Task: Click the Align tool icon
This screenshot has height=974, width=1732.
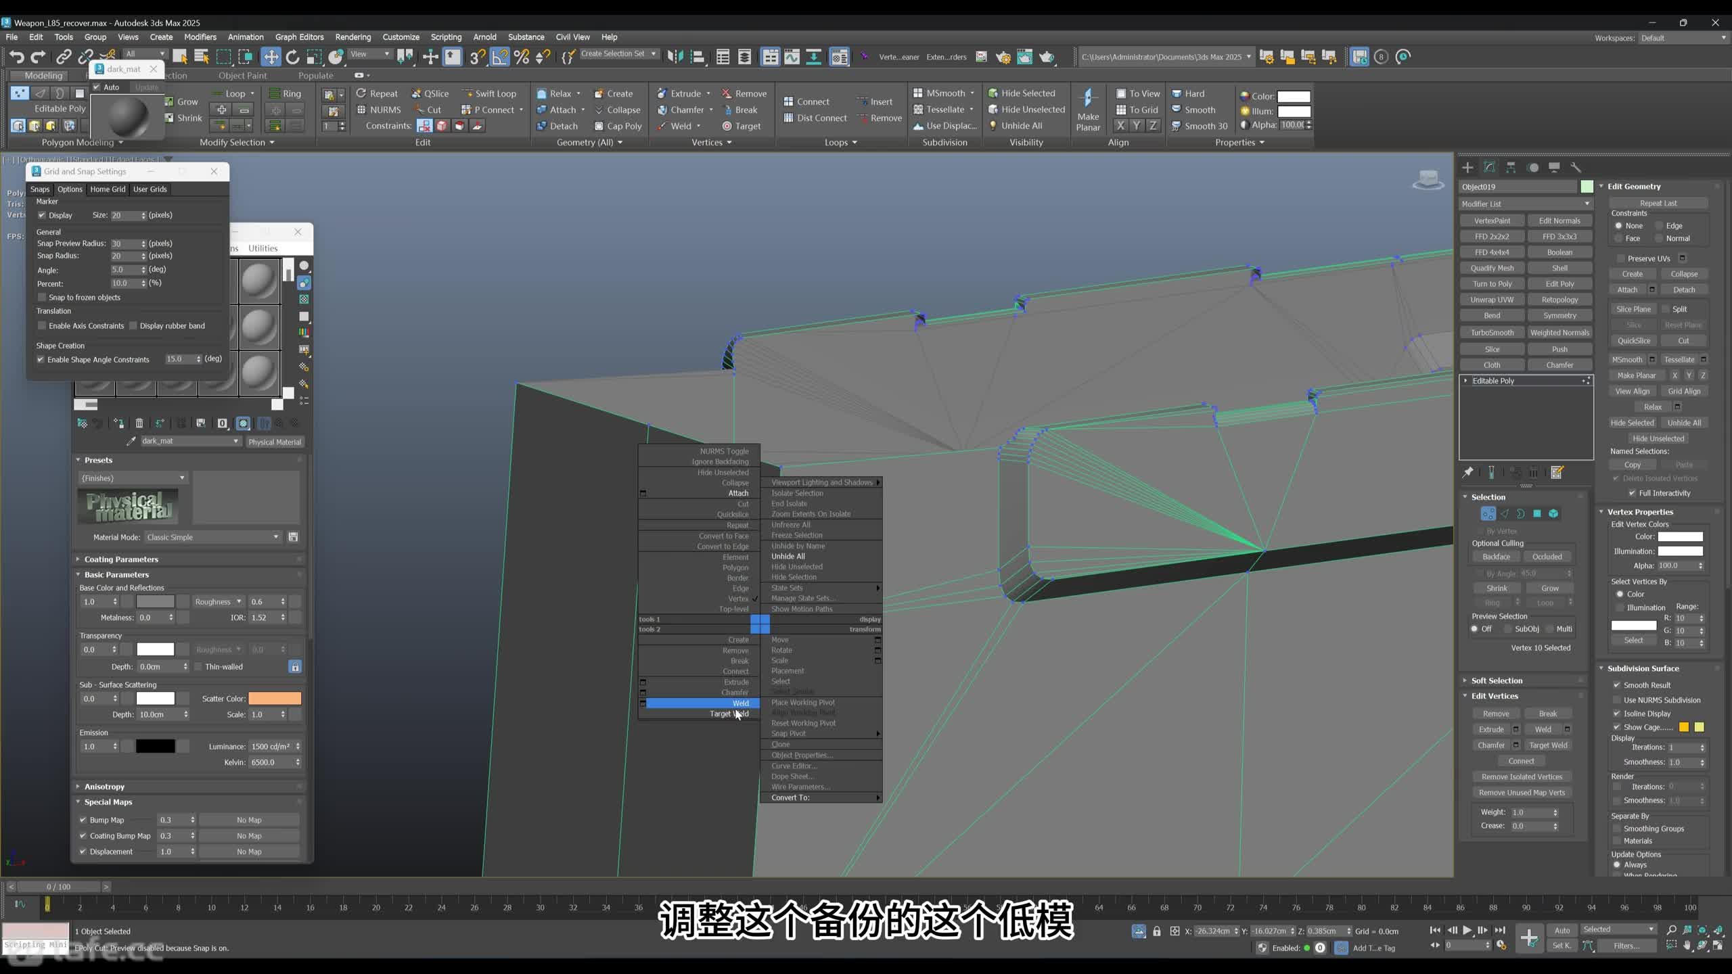Action: point(698,57)
